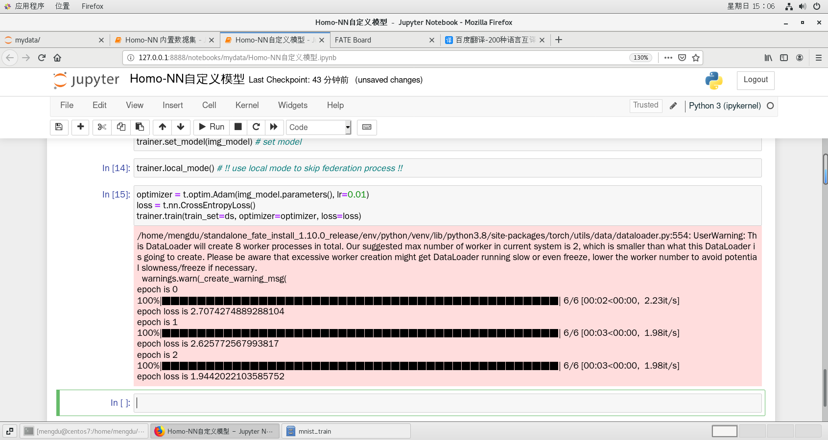Screen dimensions: 828x440
Task: Open 应用程序 applications menu
Action: click(x=29, y=6)
